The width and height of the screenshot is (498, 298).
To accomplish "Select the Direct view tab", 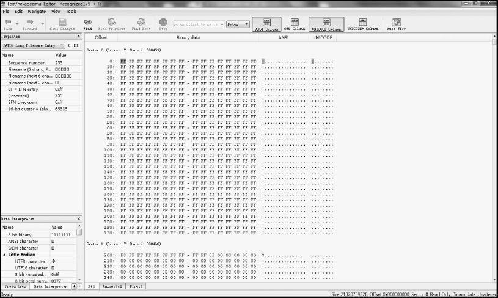I will (x=136, y=286).
